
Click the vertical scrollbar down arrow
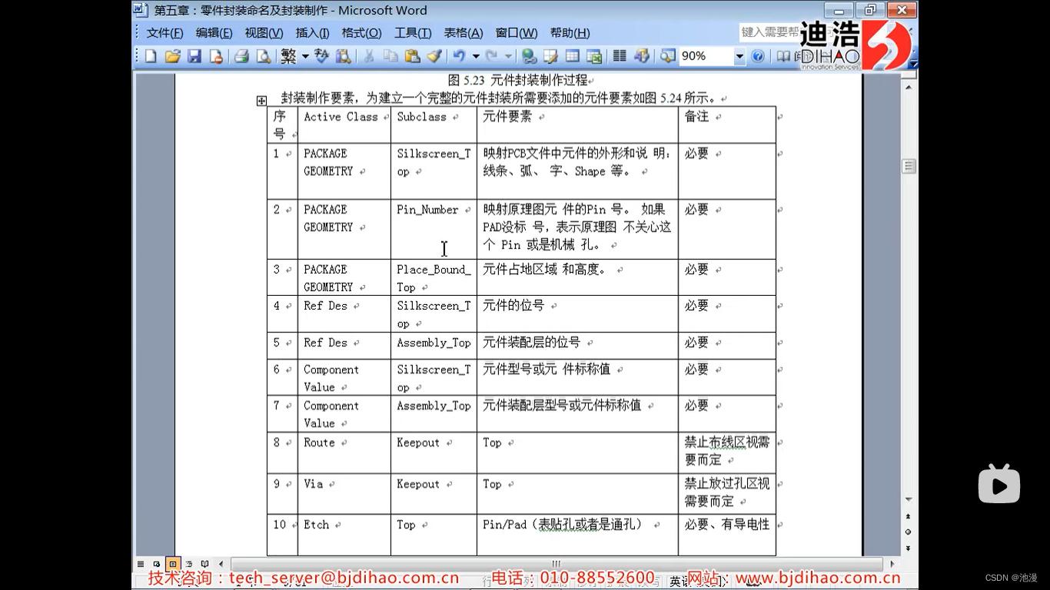click(x=909, y=500)
